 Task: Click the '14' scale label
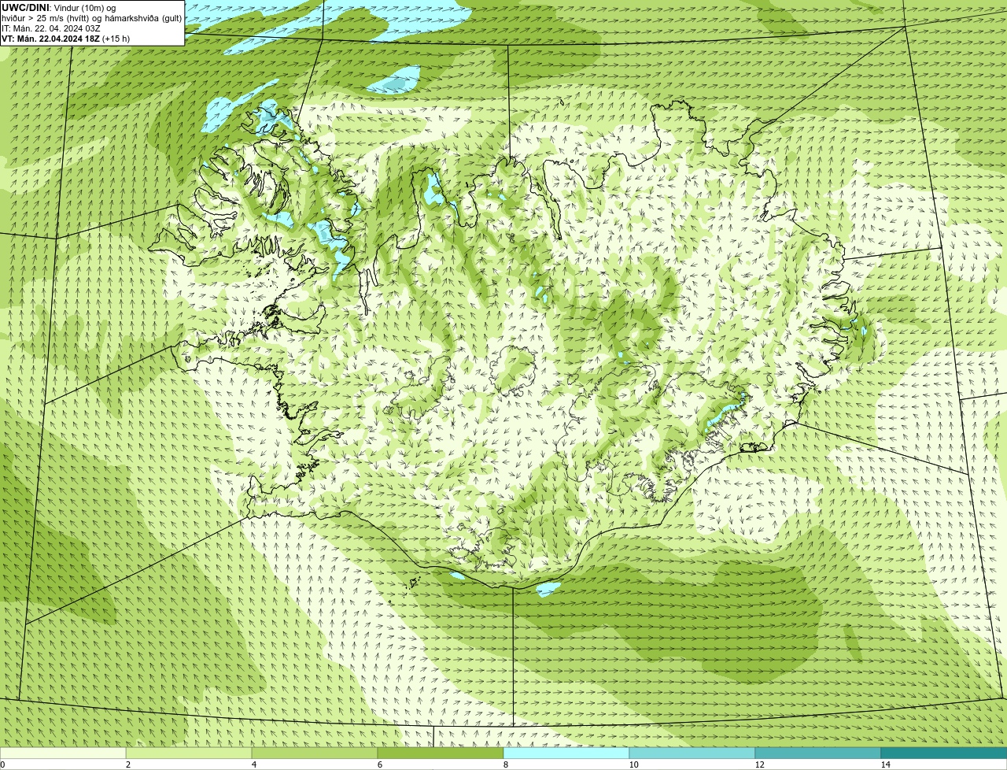tap(885, 764)
